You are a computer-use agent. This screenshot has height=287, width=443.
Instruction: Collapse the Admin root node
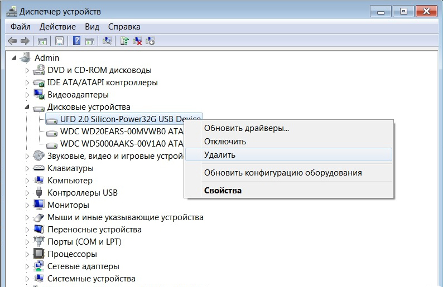(x=14, y=58)
